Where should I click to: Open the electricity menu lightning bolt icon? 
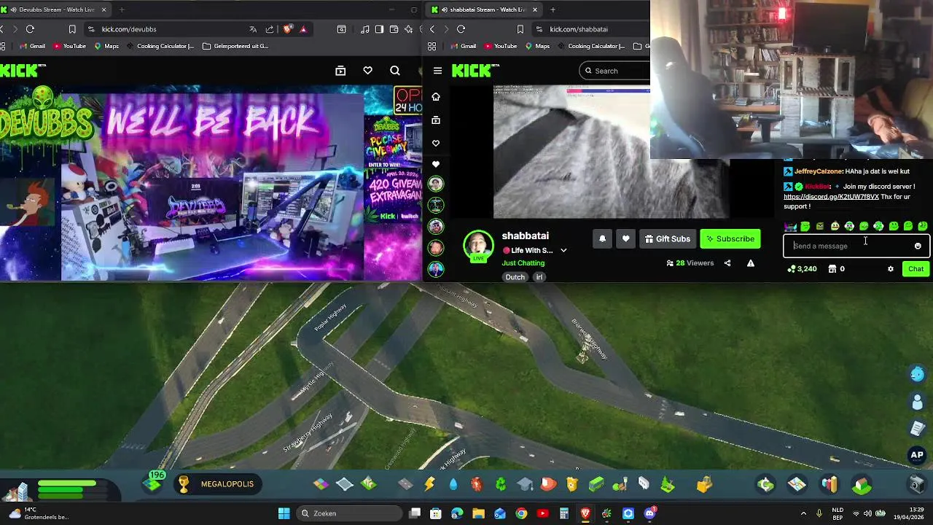429,484
